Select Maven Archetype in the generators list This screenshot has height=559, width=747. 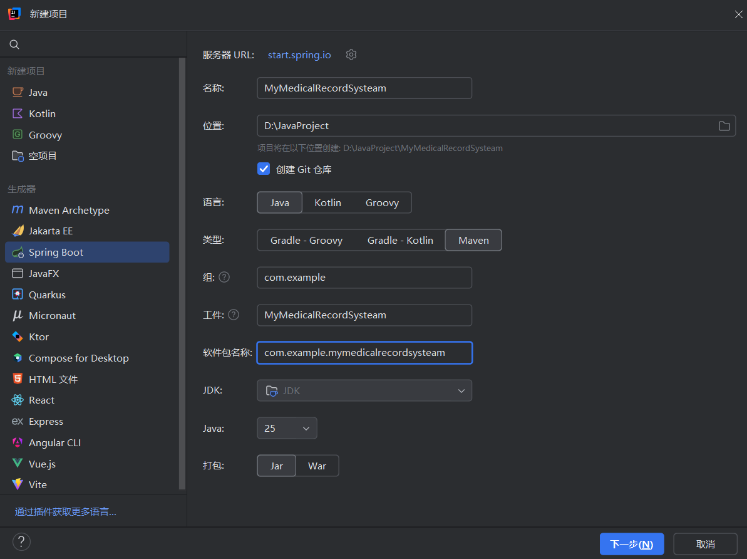pyautogui.click(x=69, y=210)
